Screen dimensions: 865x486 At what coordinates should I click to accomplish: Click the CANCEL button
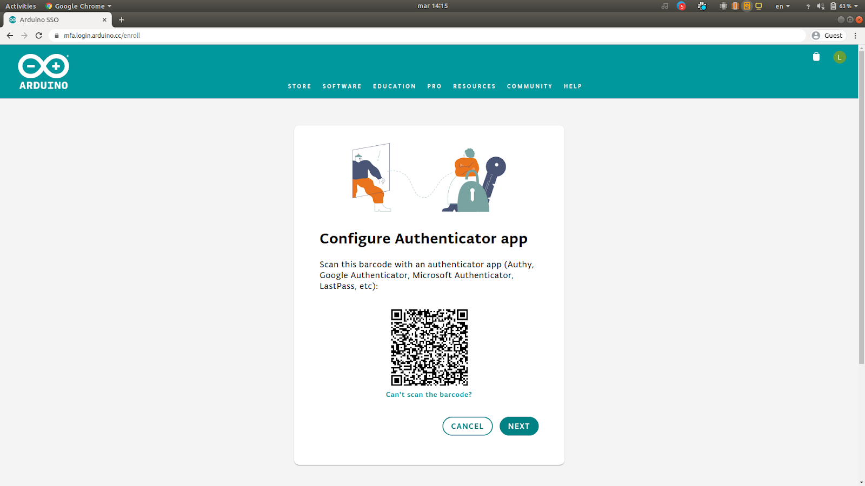[x=468, y=426]
